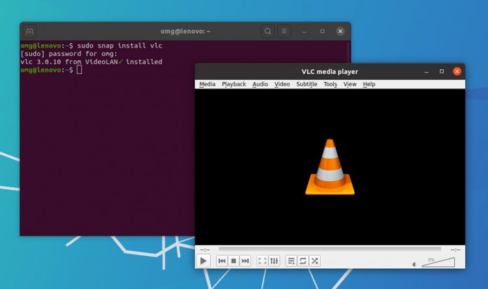Screen dimensions: 488x289
Task: Open terminal search with magnifier icon
Action: [x=267, y=31]
